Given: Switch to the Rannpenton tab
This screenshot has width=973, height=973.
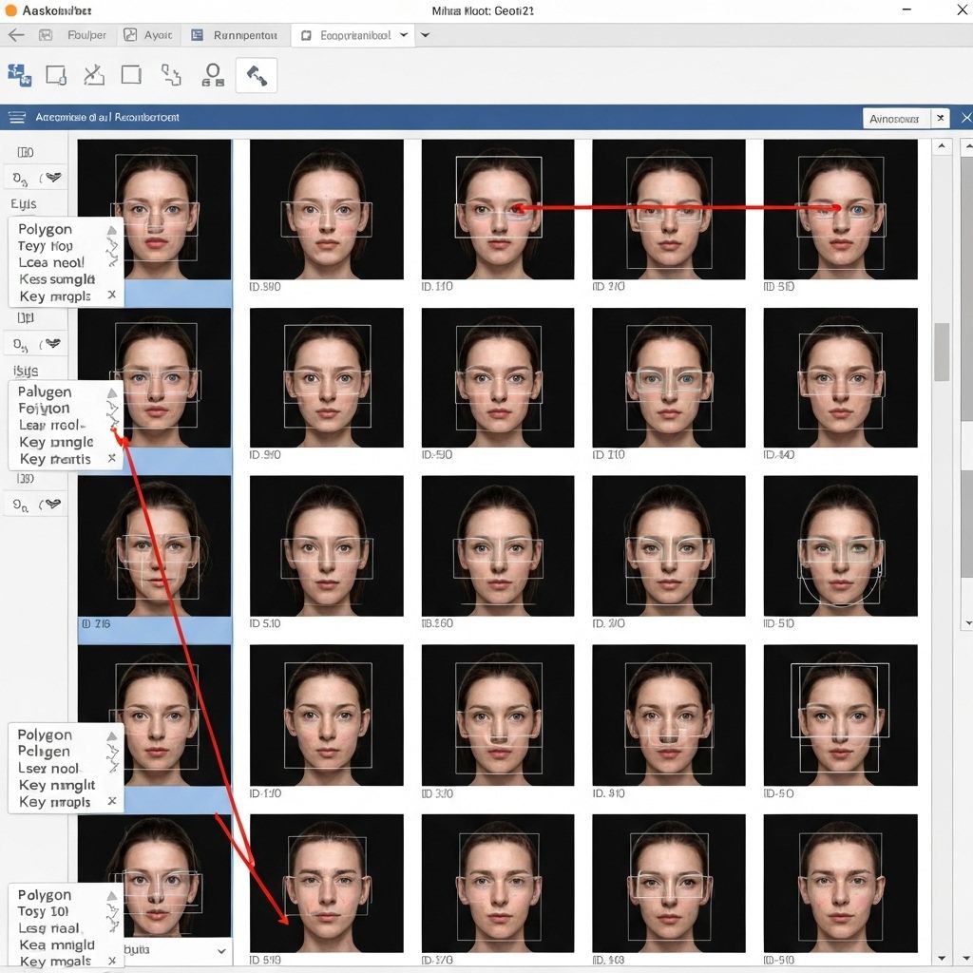Looking at the screenshot, I should click(236, 35).
